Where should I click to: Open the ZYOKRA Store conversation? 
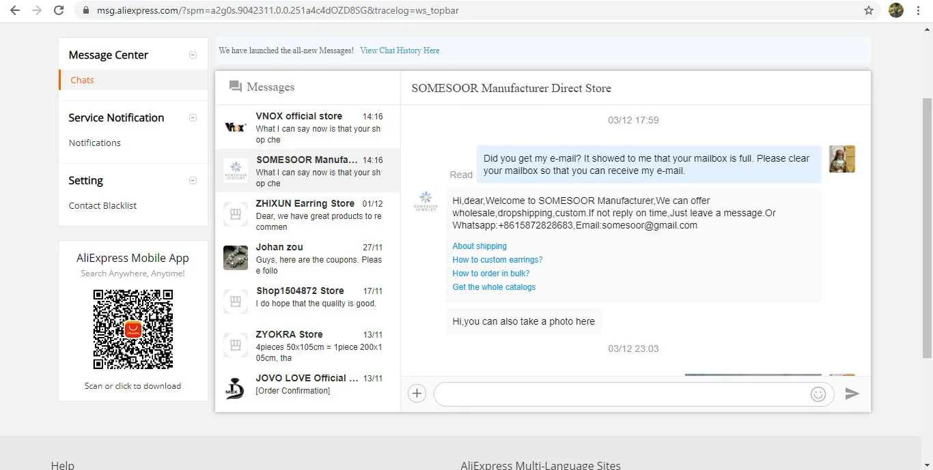tap(307, 345)
